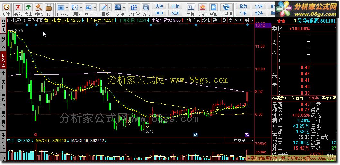
Task: Collapse sidebar with the arrow above 应用
Action: point(3,21)
